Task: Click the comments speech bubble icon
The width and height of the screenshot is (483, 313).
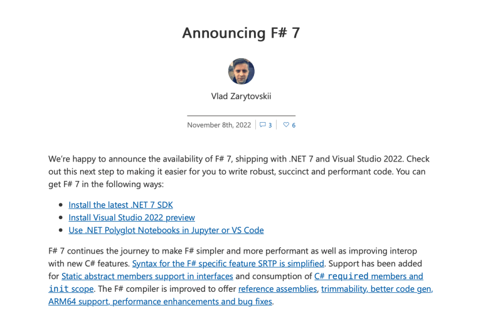Action: [x=262, y=125]
